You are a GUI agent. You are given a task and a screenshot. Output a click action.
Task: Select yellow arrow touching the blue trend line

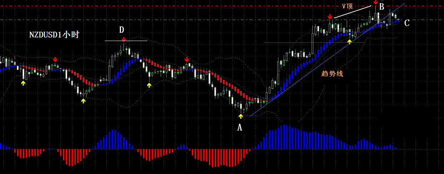tap(350, 41)
